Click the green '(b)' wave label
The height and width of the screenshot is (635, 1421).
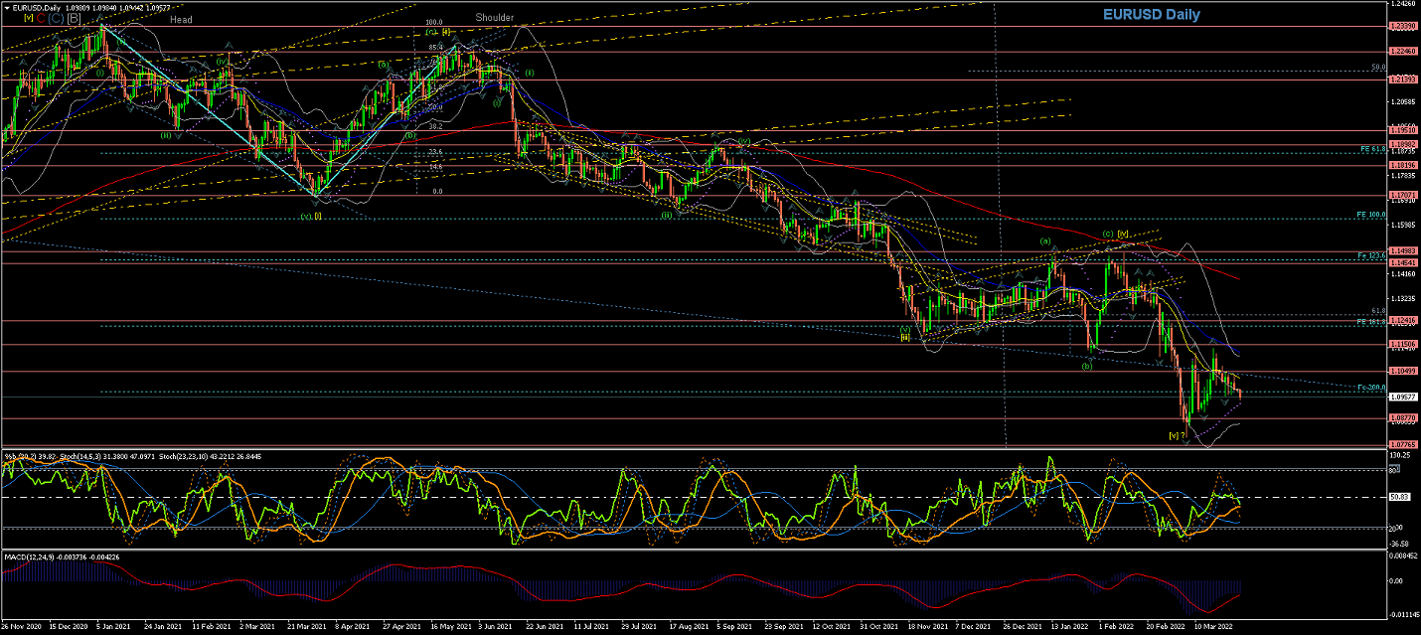[x=1087, y=366]
